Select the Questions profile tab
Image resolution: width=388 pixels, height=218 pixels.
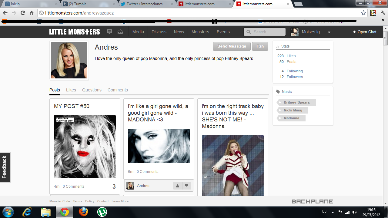(92, 90)
